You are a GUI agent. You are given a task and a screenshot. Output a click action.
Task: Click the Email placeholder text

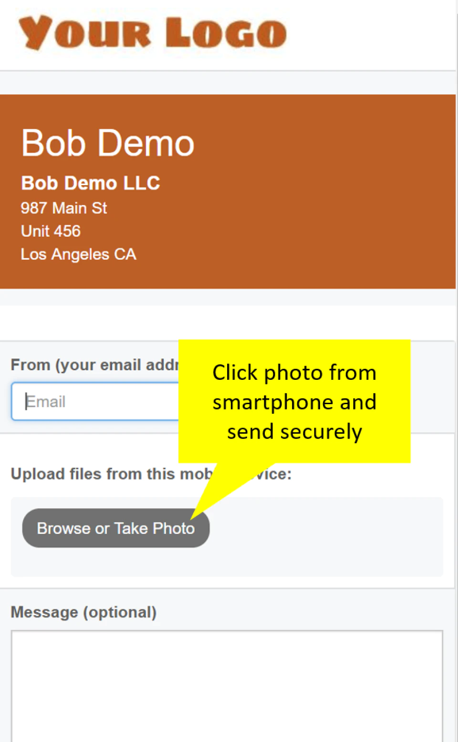point(45,402)
